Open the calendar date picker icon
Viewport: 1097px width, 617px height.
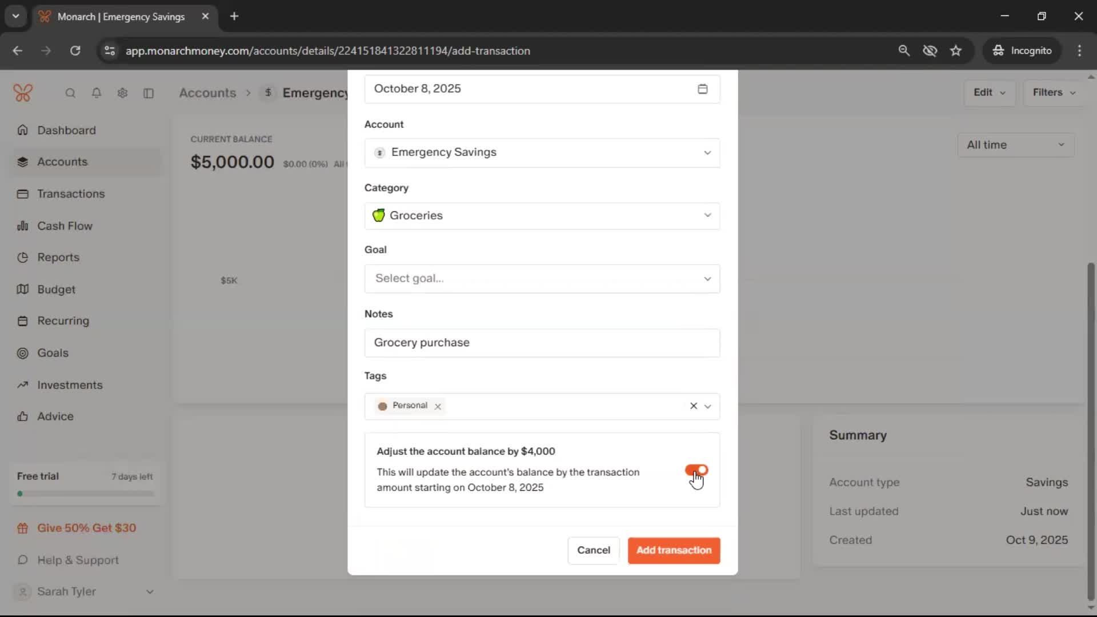[702, 89]
